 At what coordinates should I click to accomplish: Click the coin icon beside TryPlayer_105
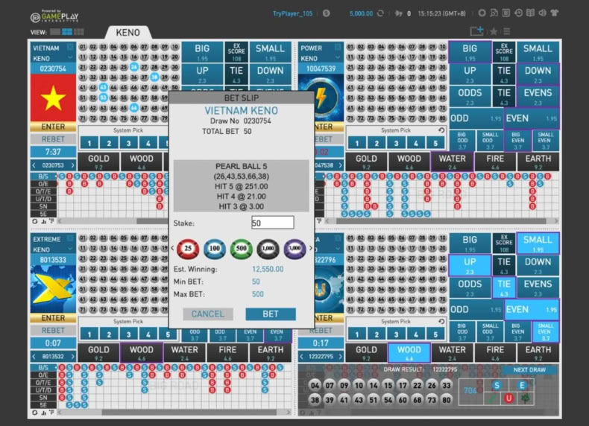pyautogui.click(x=327, y=13)
